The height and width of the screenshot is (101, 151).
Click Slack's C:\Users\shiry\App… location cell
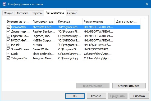98,54
